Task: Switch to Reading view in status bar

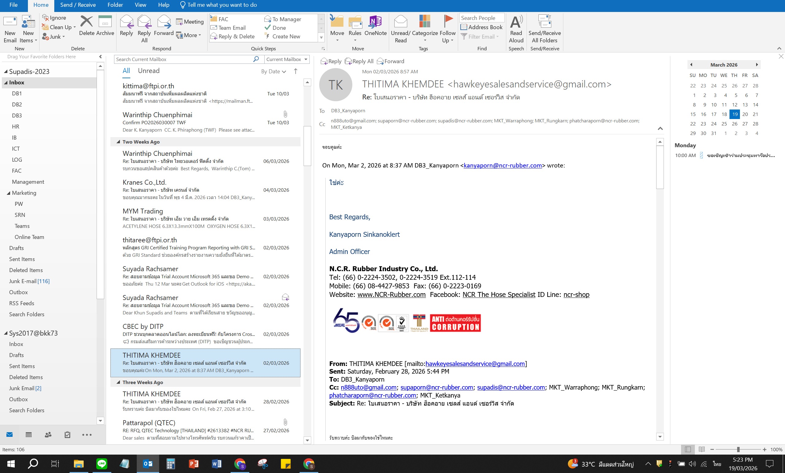Action: pos(702,449)
